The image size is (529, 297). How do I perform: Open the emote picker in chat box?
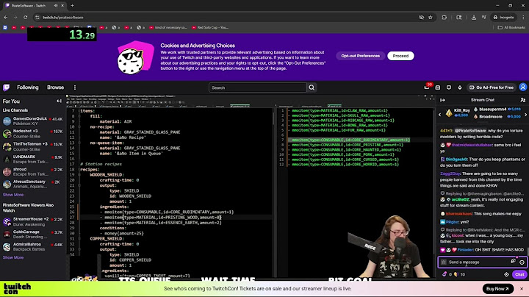(x=522, y=262)
